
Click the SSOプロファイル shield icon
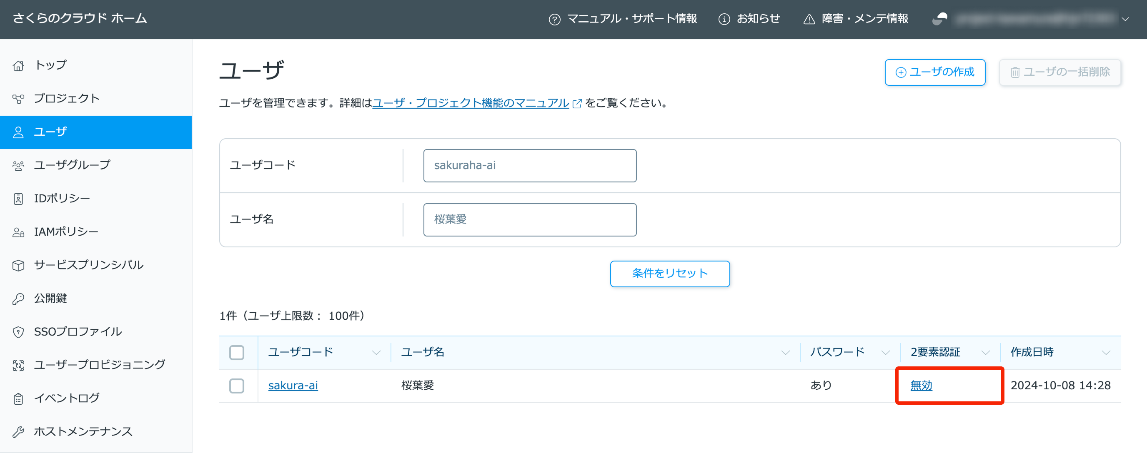click(18, 332)
